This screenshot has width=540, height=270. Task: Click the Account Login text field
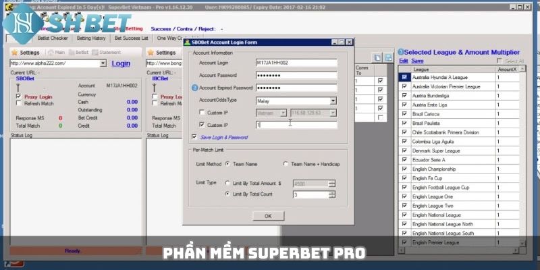[296, 63]
